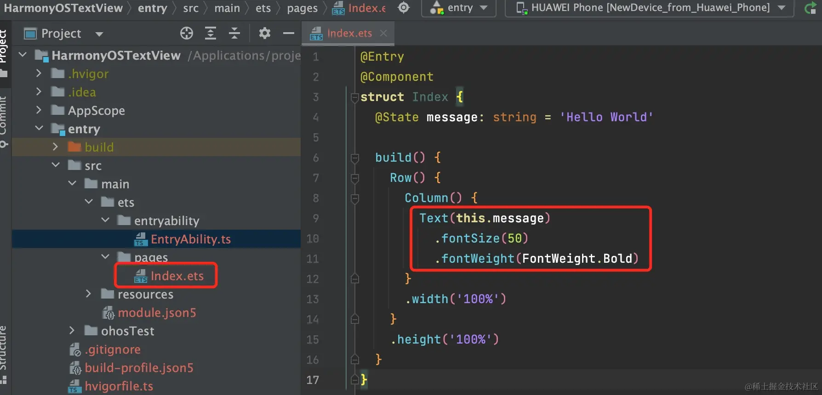This screenshot has height=395, width=822.
Task: Click the green rerun icon top right
Action: pos(810,8)
